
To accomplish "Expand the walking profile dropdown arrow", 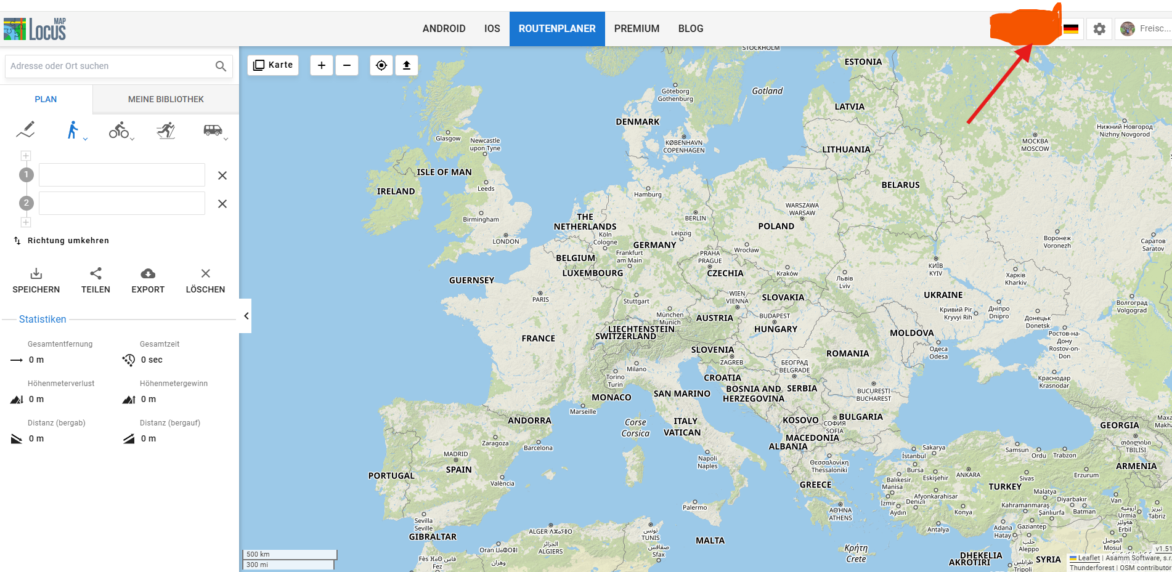I will click(85, 139).
